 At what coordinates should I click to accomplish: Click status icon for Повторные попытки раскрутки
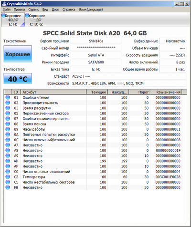pyautogui.click(x=8, y=134)
